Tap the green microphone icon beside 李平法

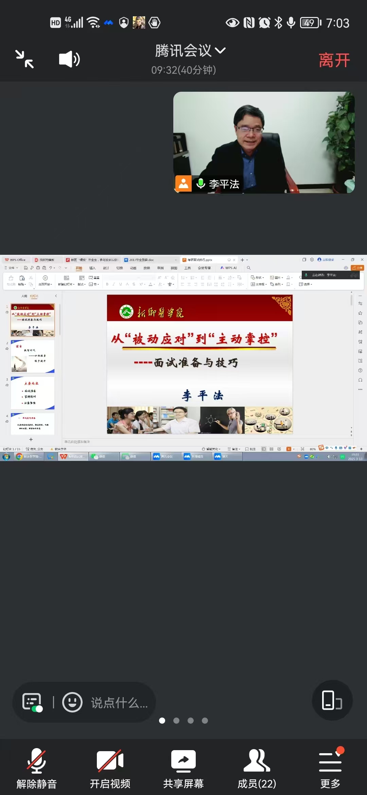click(x=201, y=184)
